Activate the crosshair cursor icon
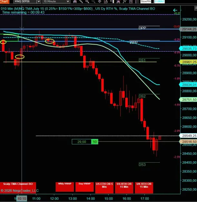Viewport: 197px width, 202px height. point(99,1)
